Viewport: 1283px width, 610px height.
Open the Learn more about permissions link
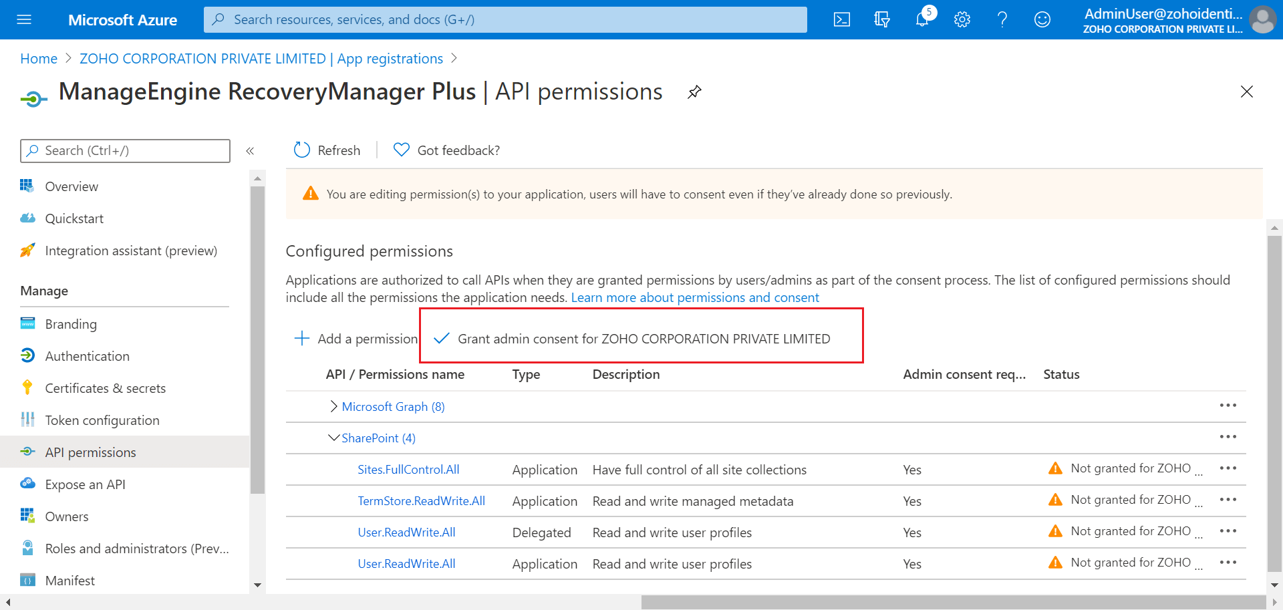tap(695, 297)
